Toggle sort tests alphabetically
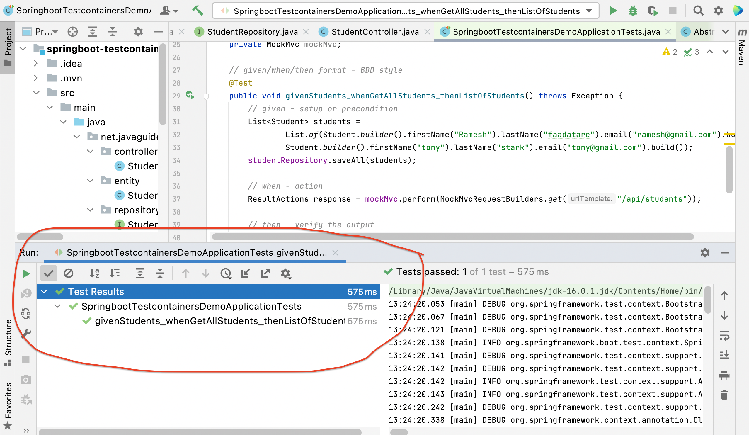This screenshot has height=435, width=749. [x=94, y=273]
